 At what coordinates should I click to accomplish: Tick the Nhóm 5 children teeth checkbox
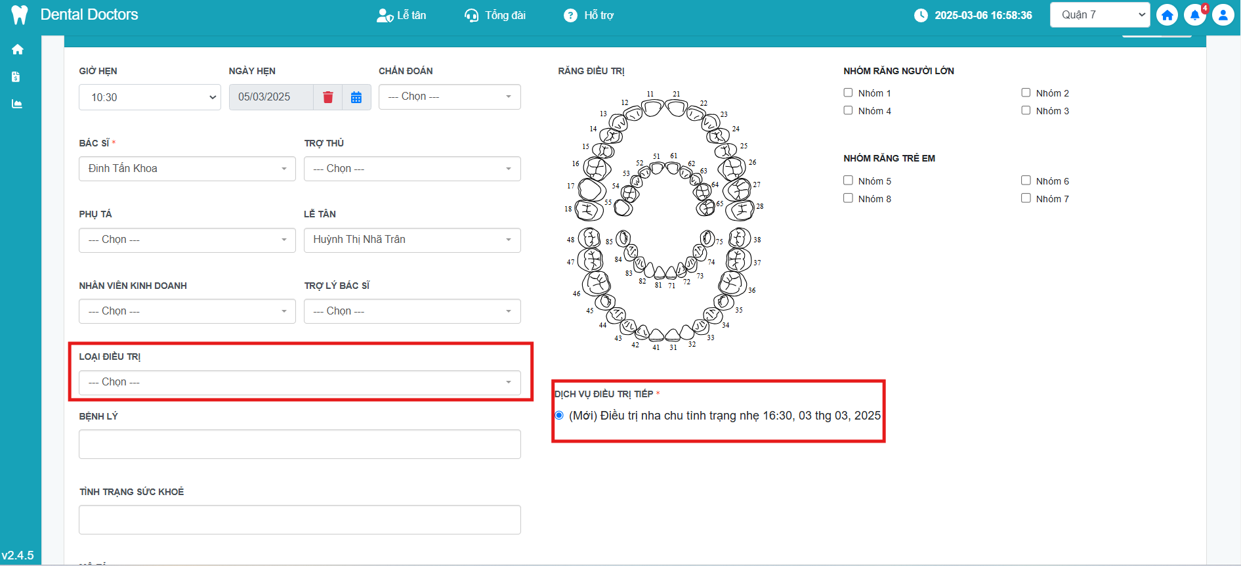(x=848, y=181)
